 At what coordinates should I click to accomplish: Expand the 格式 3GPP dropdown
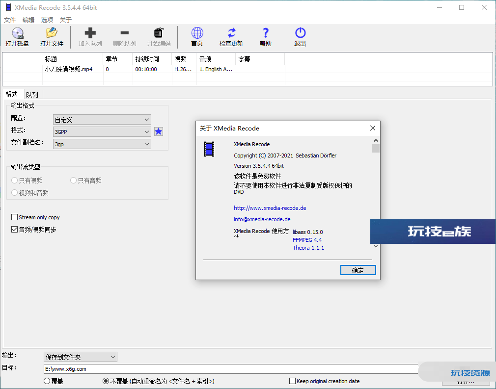[102, 132]
